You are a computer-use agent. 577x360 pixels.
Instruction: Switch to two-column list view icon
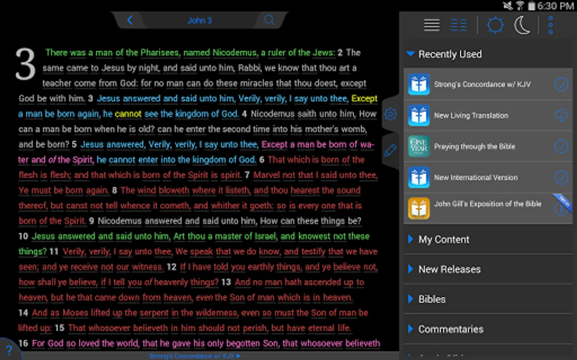point(459,25)
